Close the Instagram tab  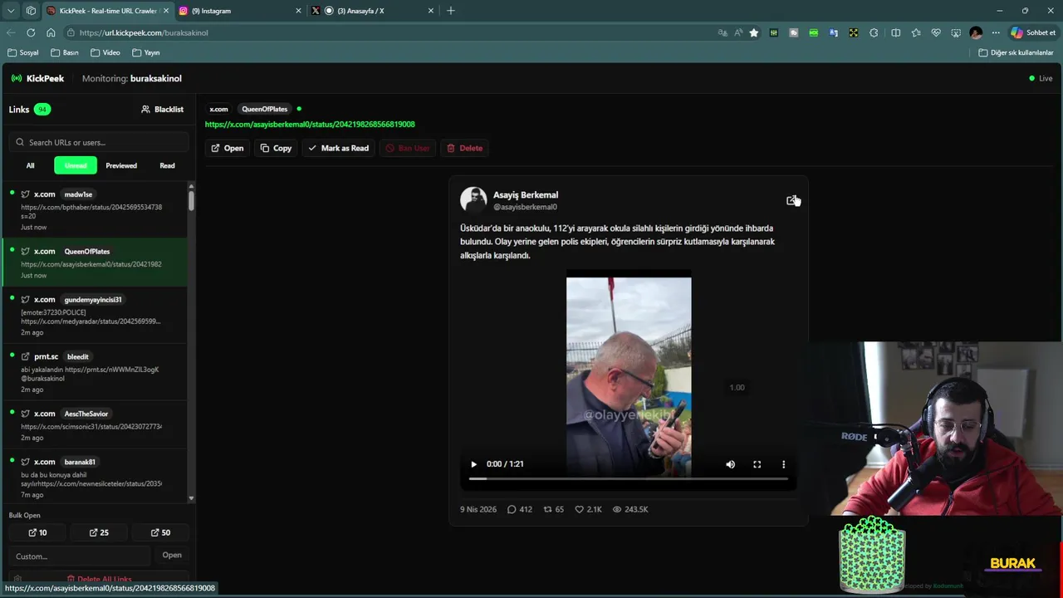coord(298,11)
